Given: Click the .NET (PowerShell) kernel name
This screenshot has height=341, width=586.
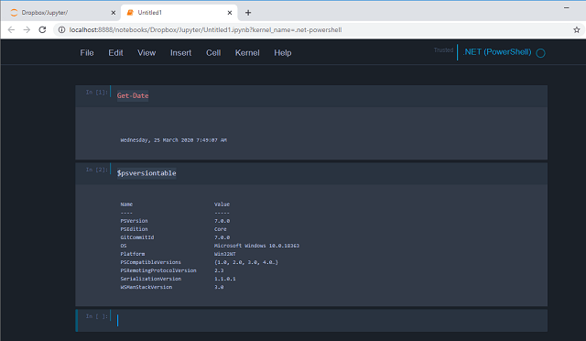Looking at the screenshot, I should click(x=497, y=52).
